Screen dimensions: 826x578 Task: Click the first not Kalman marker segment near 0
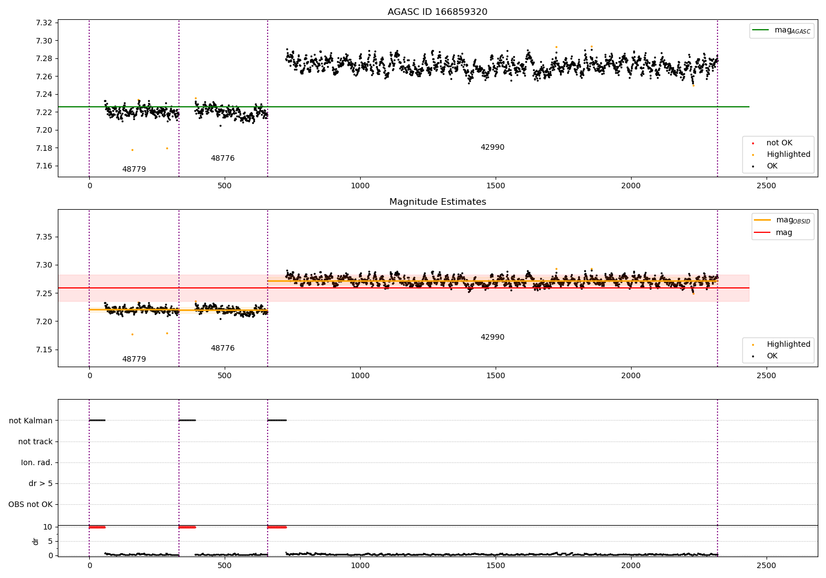click(x=97, y=420)
